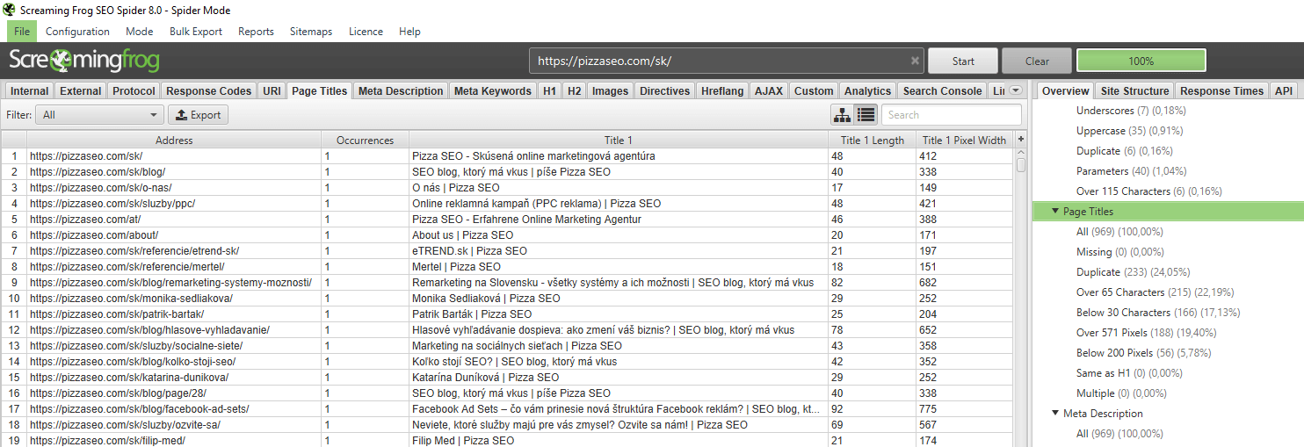Switch to the External tab
Image resolution: width=1304 pixels, height=447 pixels.
pos(81,90)
